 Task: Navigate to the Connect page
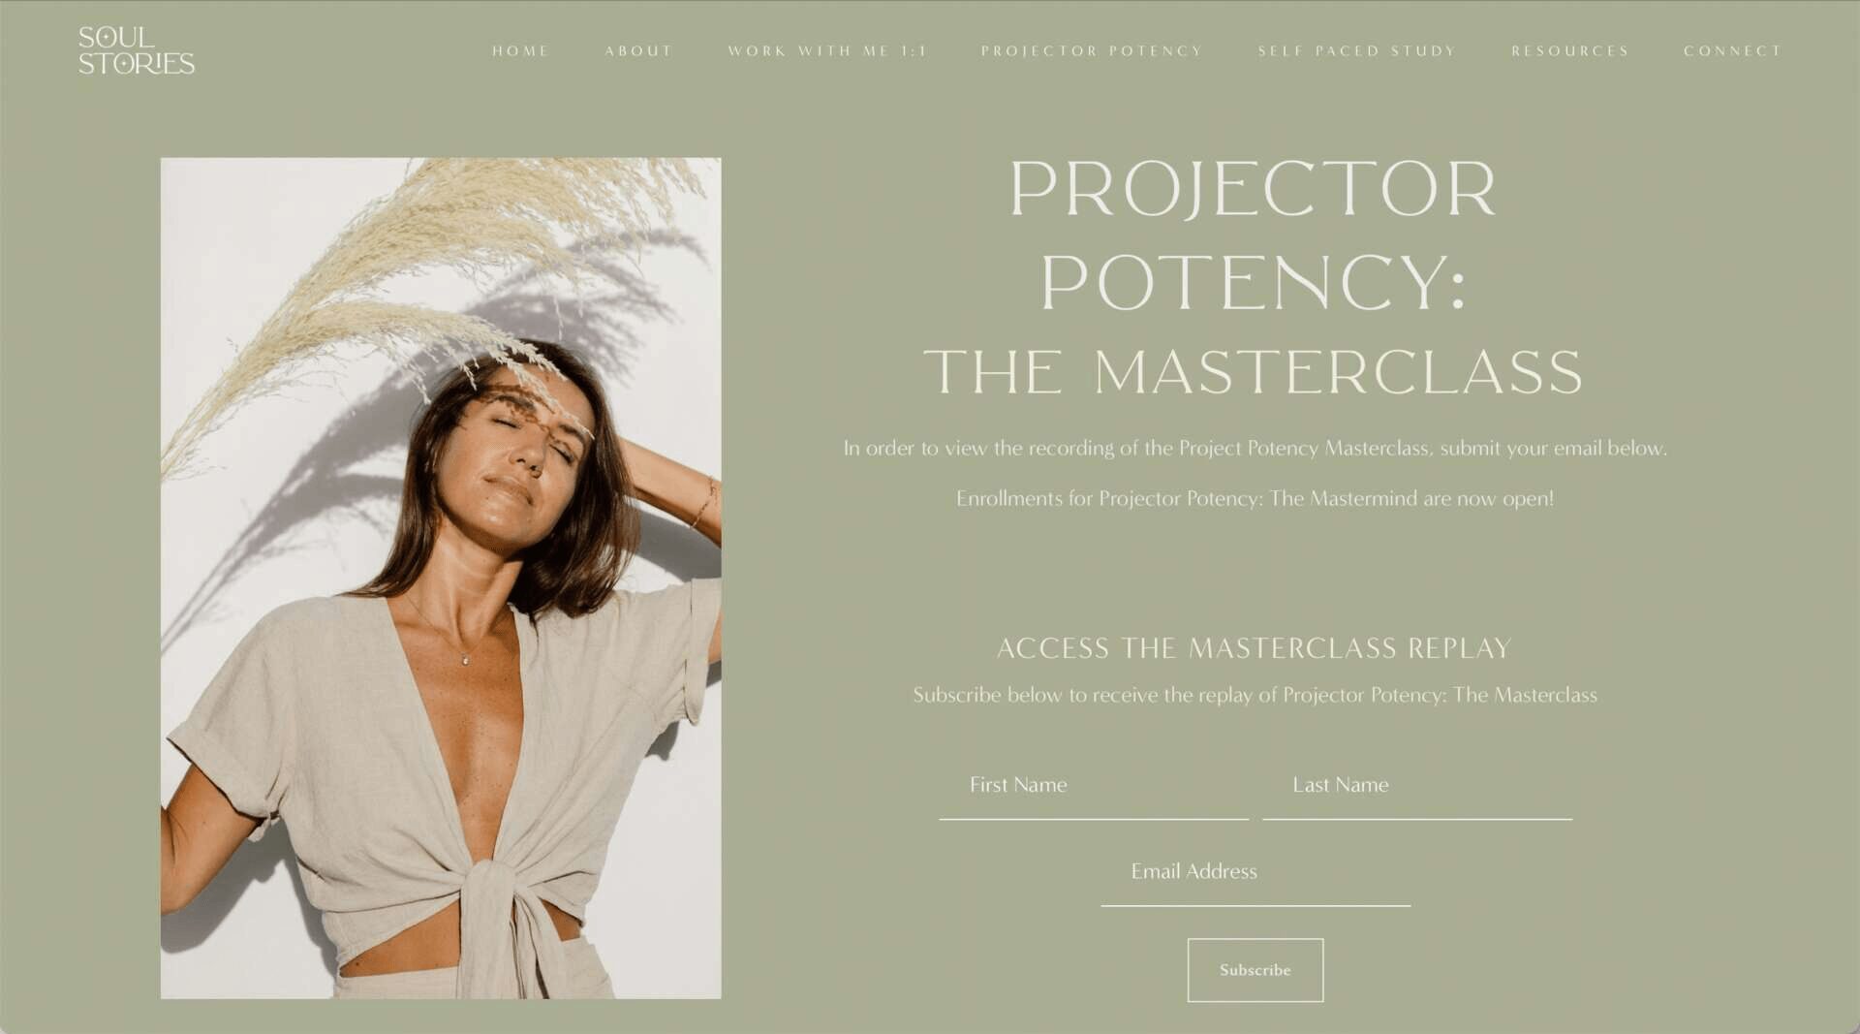[x=1732, y=50]
